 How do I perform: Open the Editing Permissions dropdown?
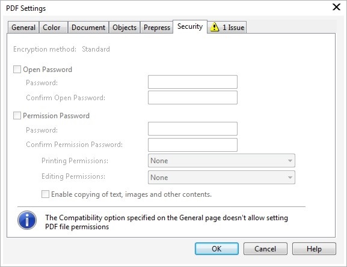221,178
